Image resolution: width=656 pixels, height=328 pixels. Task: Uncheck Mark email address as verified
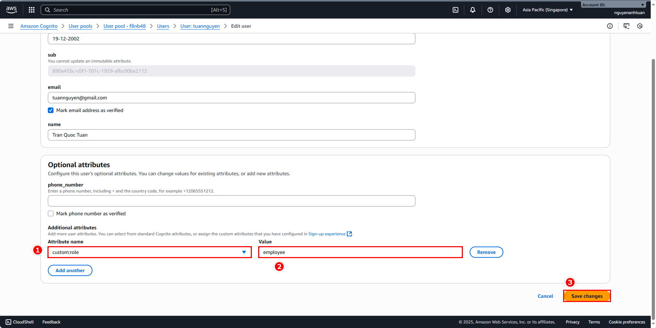[51, 110]
